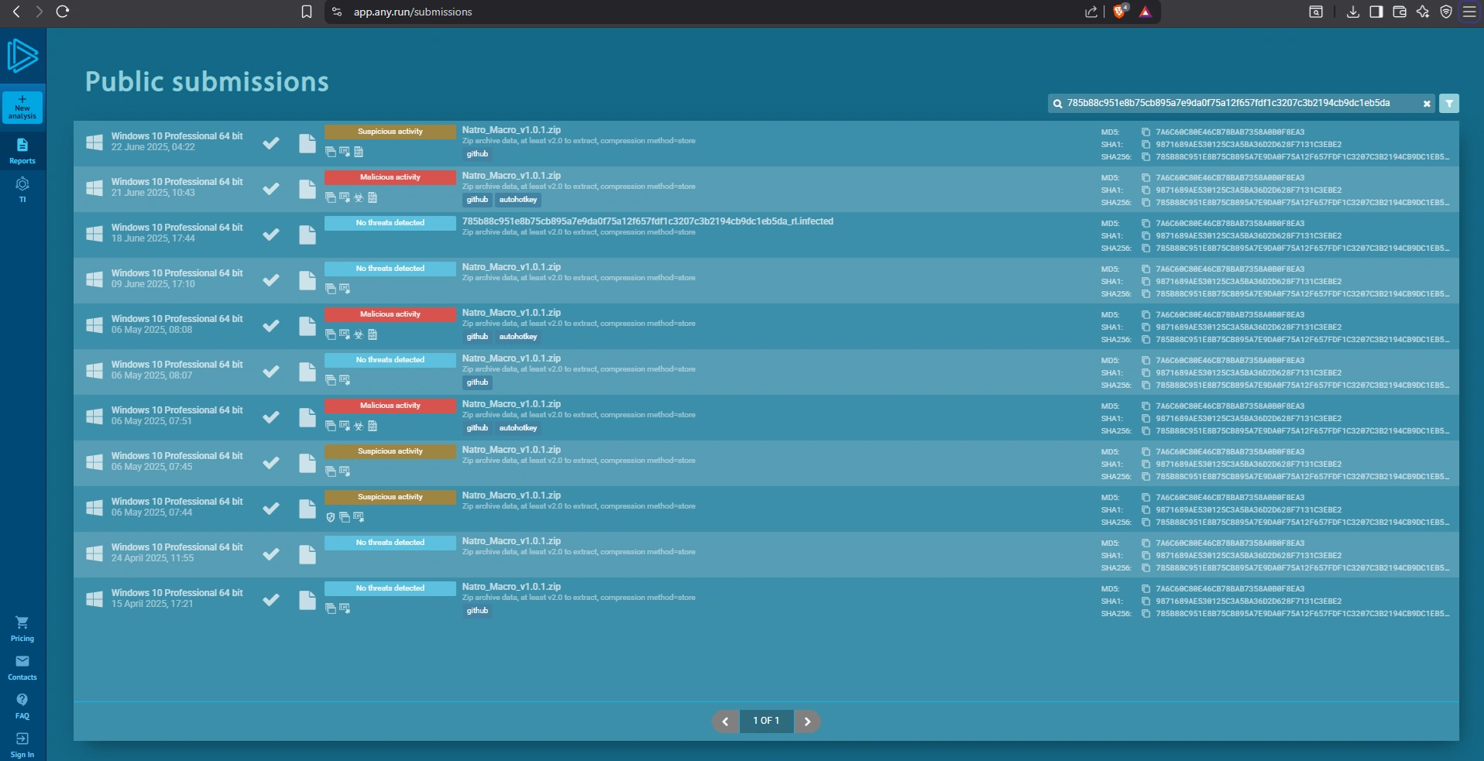
Task: Click the ANY.RUN logo
Action: [22, 56]
